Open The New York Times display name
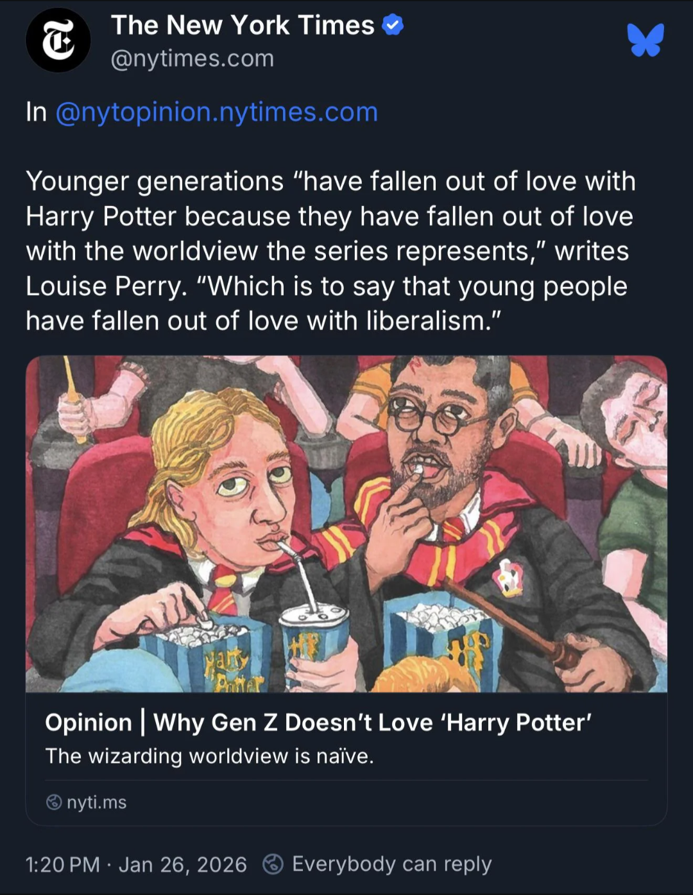The width and height of the screenshot is (693, 895). (x=243, y=26)
